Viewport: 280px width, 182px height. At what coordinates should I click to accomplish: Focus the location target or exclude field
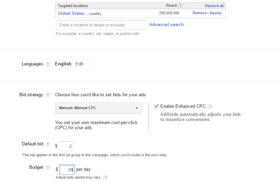101,25
